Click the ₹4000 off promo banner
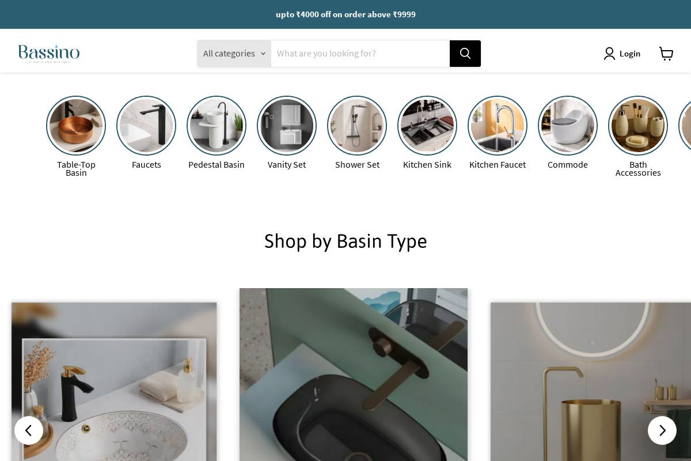691x461 pixels. [x=345, y=14]
